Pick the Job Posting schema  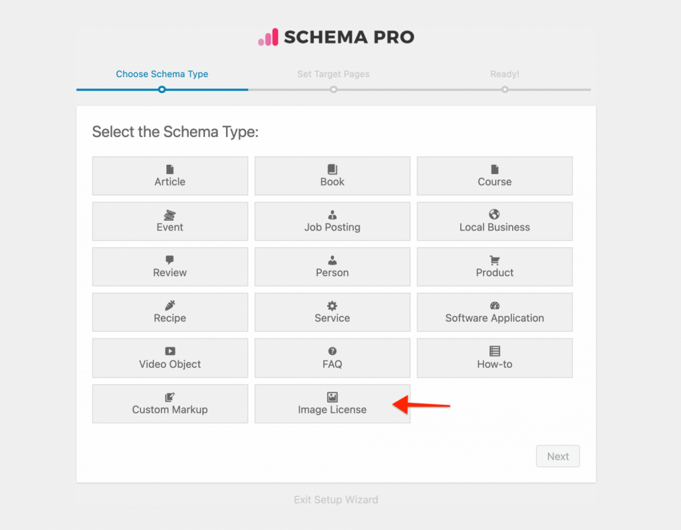click(332, 221)
